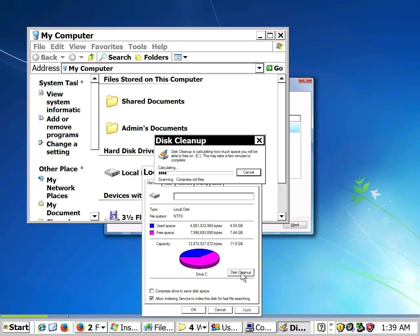Screen dimensions: 420x336
Task: Open the Firefox taskbar group
Action: [91, 327]
